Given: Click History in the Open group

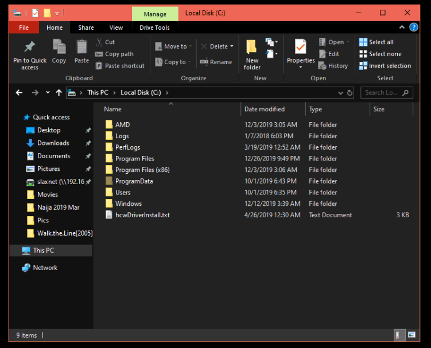Looking at the screenshot, I should pyautogui.click(x=333, y=66).
